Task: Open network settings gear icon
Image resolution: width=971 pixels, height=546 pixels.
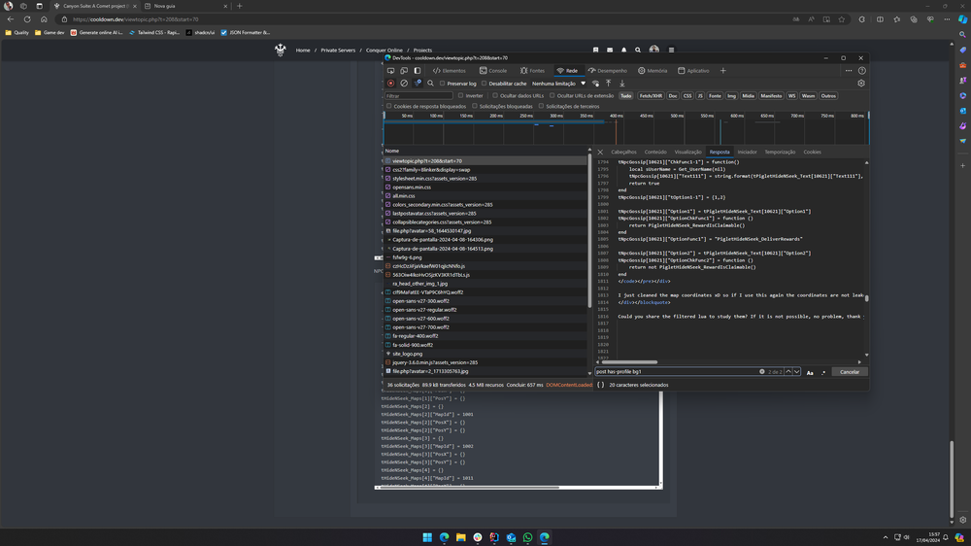Action: click(x=860, y=84)
